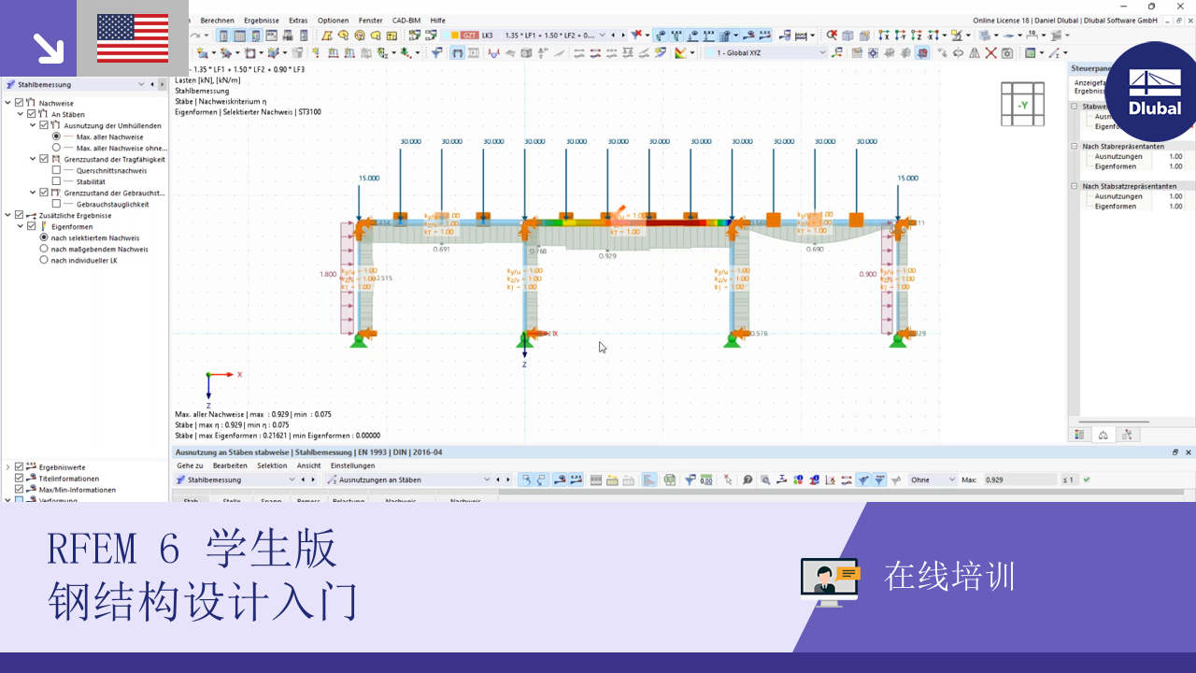This screenshot has height=673, width=1196.
Task: Click the Selektion table menu
Action: (x=272, y=465)
